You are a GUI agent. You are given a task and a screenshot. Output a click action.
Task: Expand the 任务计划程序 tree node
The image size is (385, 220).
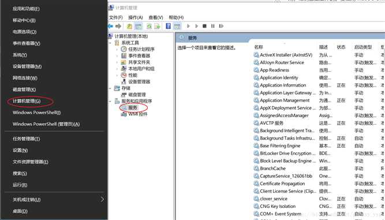[x=117, y=49]
